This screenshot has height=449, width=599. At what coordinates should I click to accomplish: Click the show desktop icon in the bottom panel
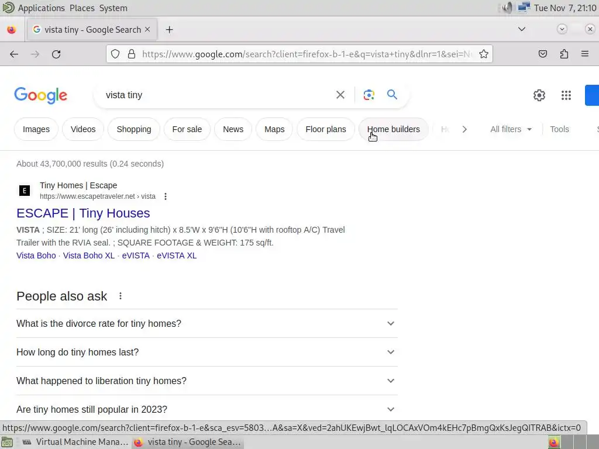7,443
